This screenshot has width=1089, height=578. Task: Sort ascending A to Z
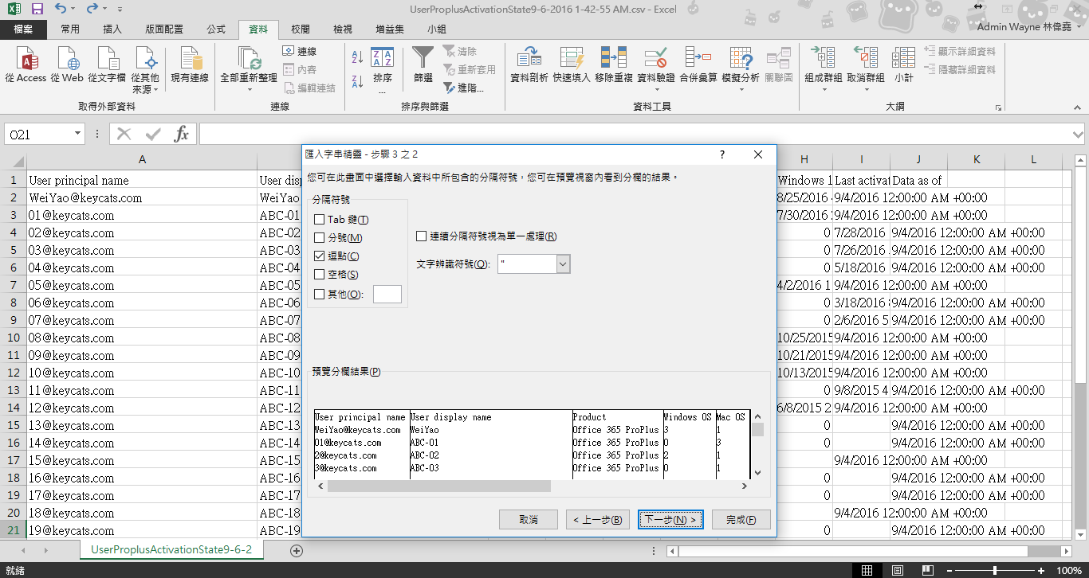click(x=356, y=57)
